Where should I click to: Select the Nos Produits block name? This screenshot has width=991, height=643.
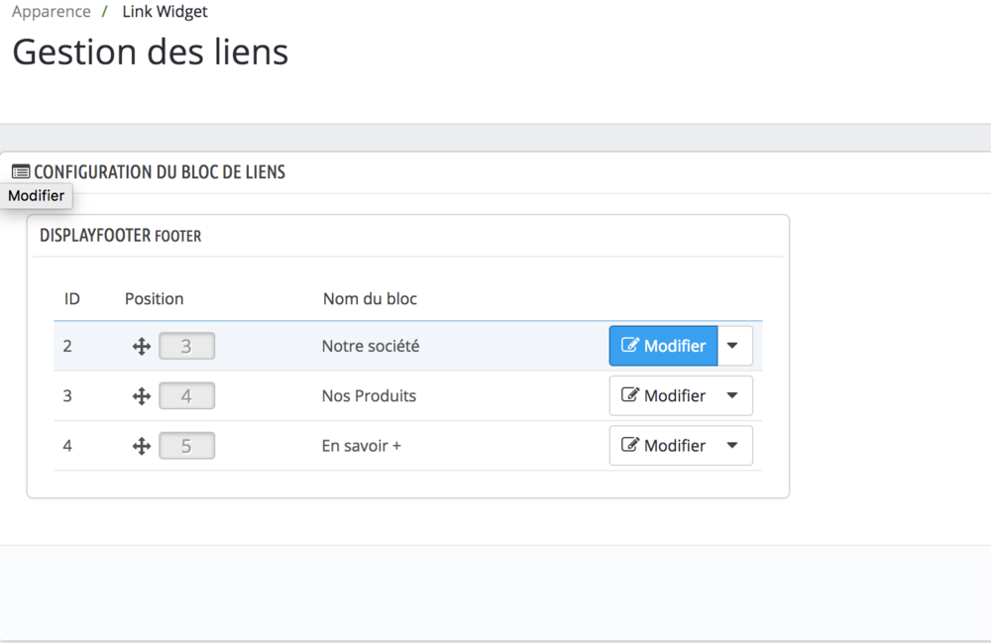(x=369, y=396)
